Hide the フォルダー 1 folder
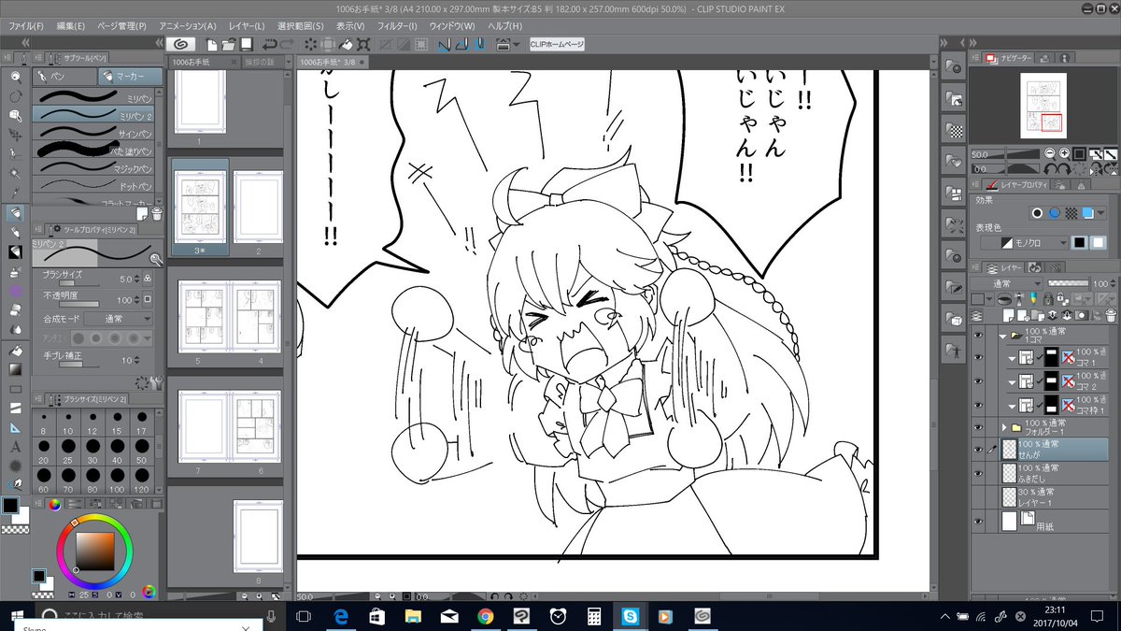This screenshot has width=1121, height=631. [978, 427]
